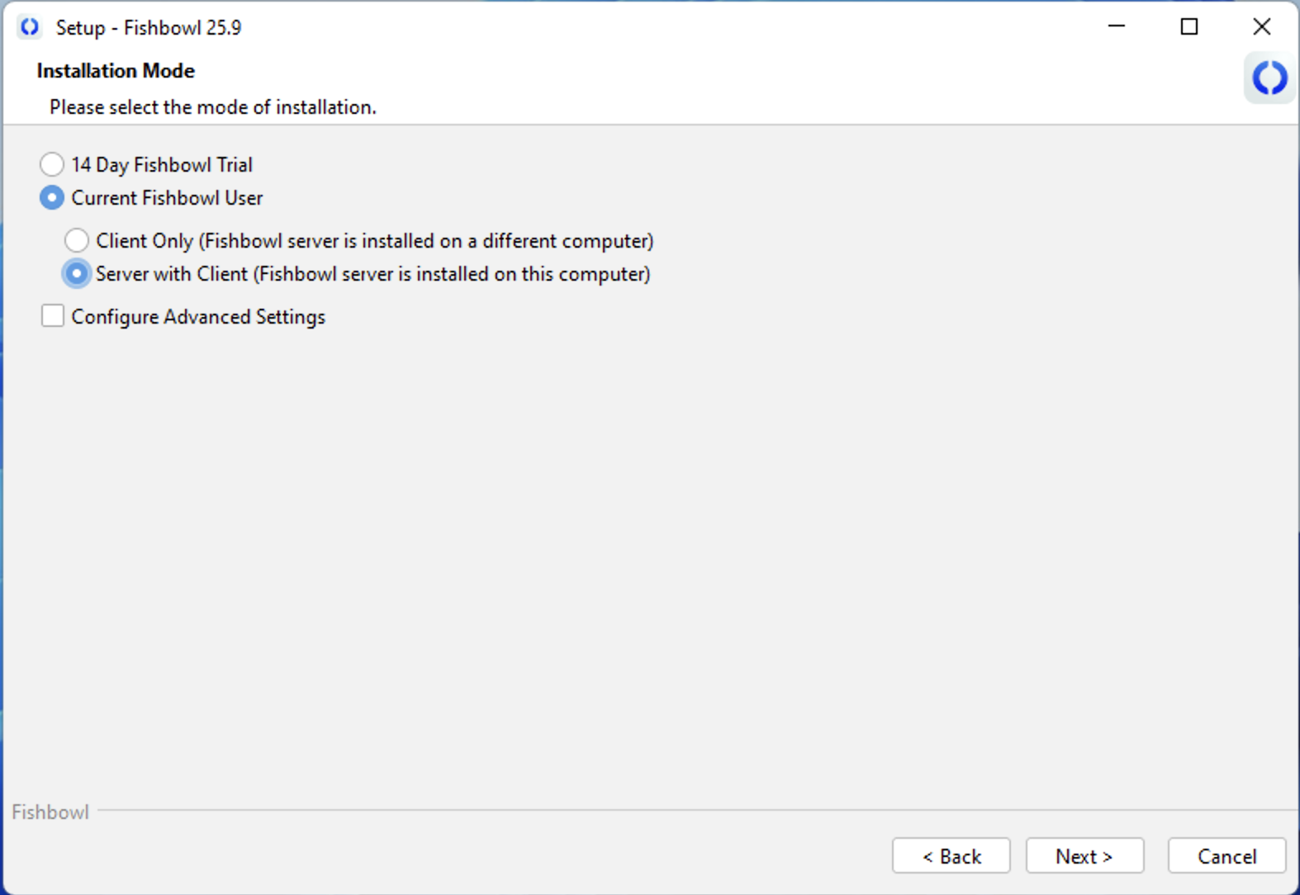Select the 14 Day Fishbowl Trial option
Image resolution: width=1300 pixels, height=895 pixels.
(52, 164)
